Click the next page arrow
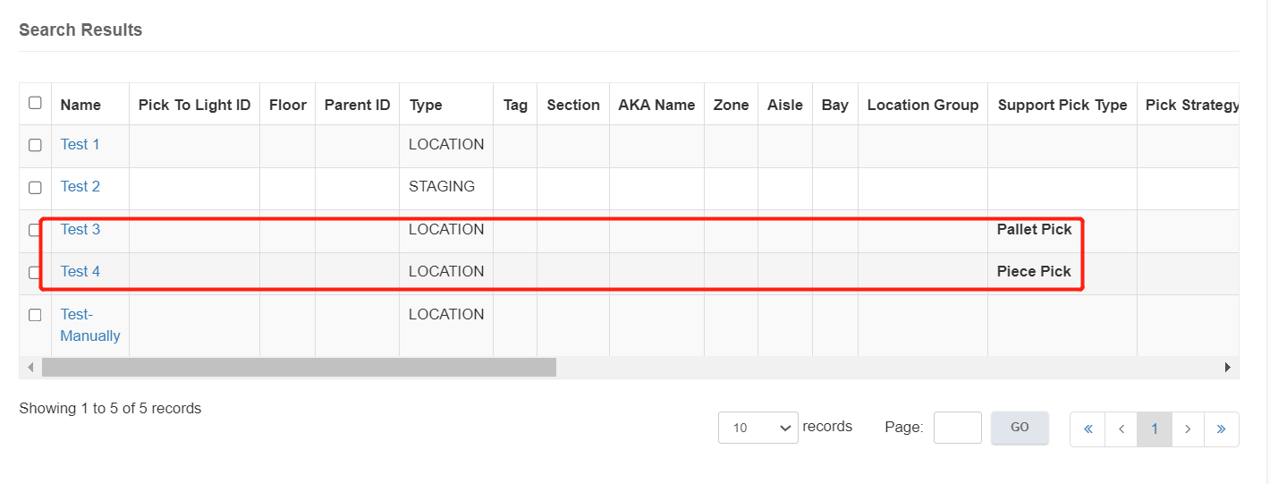This screenshot has height=484, width=1278. [x=1188, y=429]
